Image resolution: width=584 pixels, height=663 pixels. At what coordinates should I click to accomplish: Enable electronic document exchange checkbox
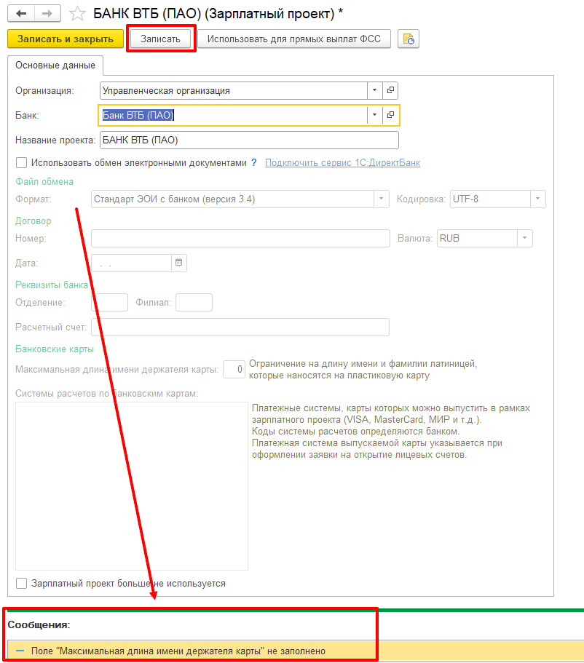21,163
